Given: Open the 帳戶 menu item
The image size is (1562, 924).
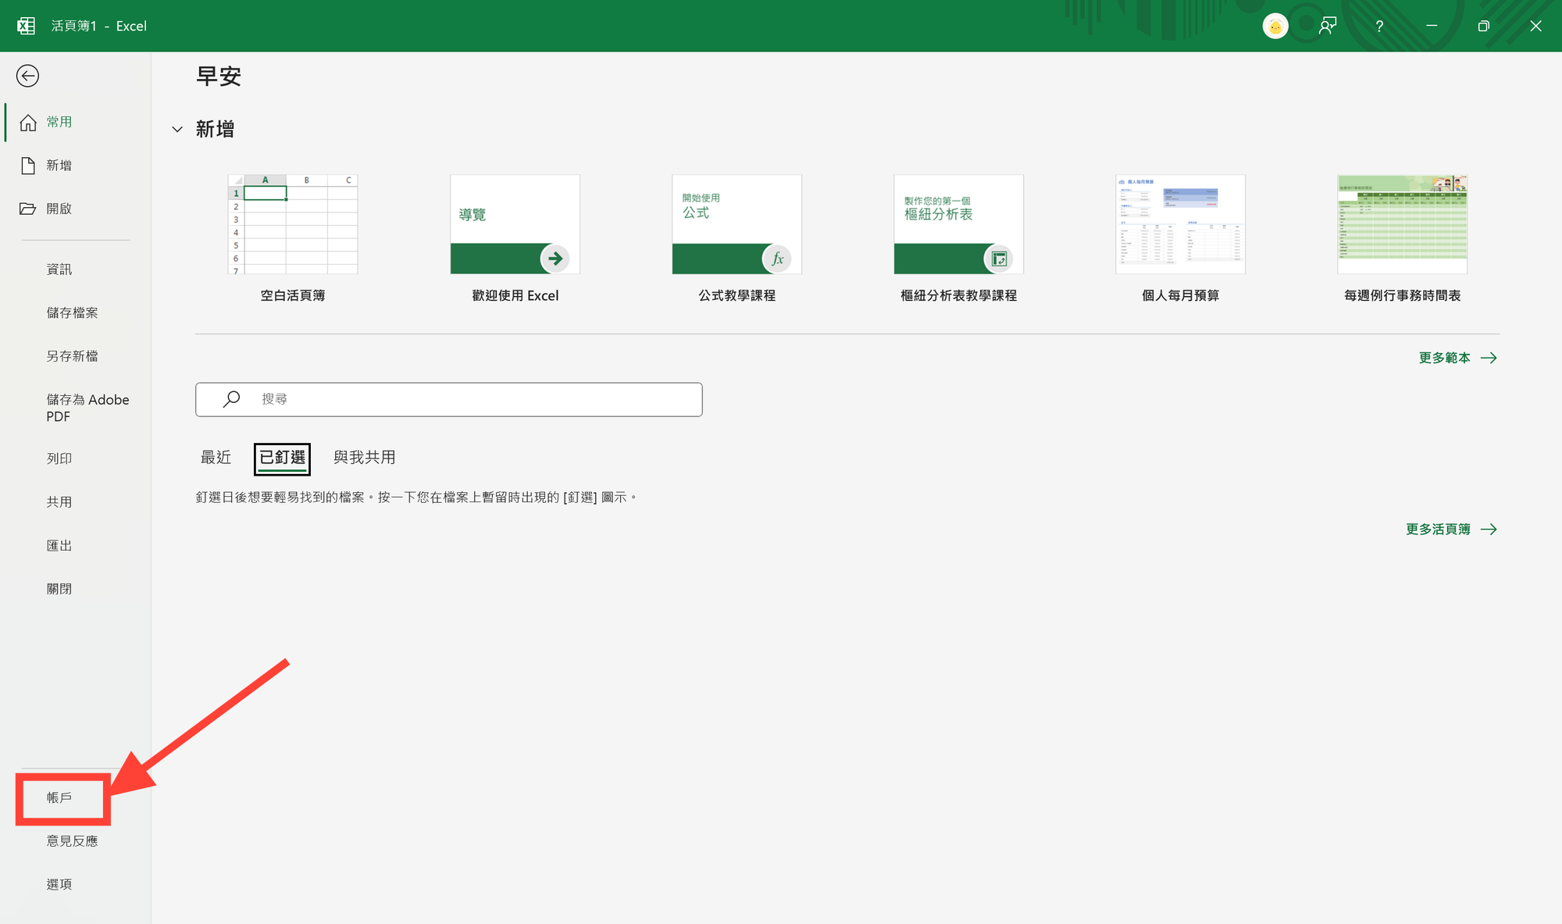Looking at the screenshot, I should pos(59,797).
